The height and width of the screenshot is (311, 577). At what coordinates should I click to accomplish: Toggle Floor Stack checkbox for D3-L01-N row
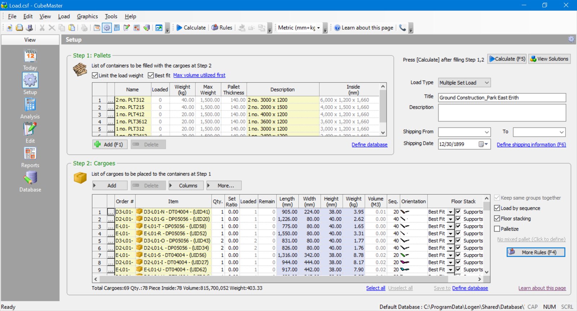pos(458,211)
